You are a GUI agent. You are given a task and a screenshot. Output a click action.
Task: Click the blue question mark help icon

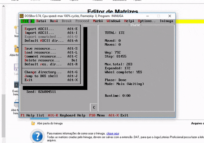(x=37, y=136)
